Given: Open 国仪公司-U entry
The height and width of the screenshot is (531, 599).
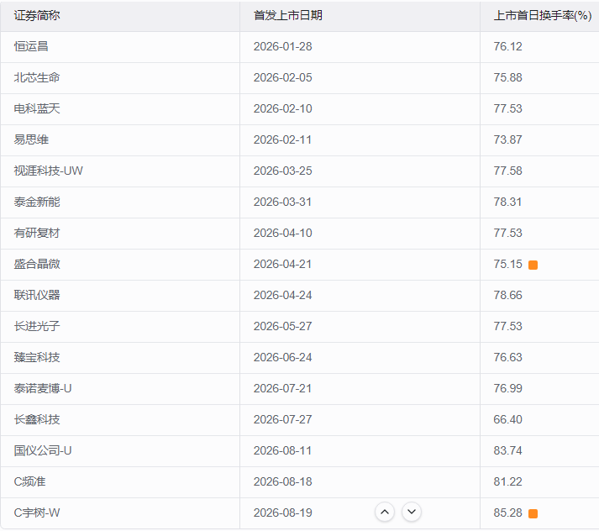Looking at the screenshot, I should (x=43, y=451).
